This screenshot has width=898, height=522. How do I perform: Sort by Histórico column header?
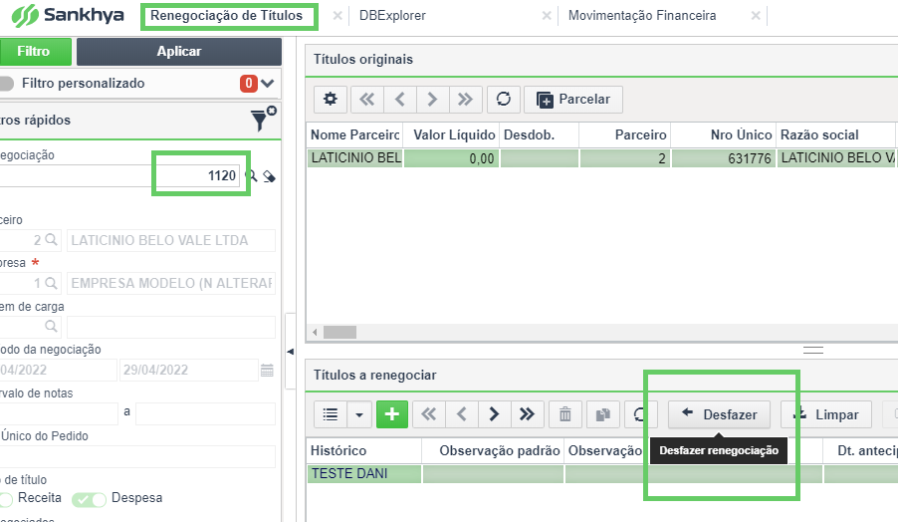tap(364, 451)
